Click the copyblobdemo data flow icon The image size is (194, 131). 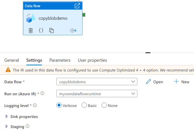(x=31, y=18)
